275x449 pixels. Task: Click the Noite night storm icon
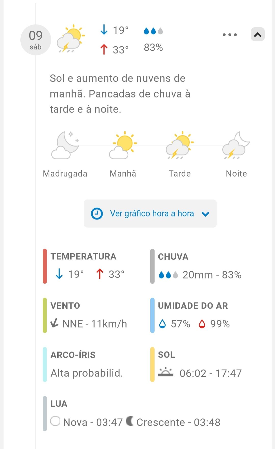pos(236,145)
